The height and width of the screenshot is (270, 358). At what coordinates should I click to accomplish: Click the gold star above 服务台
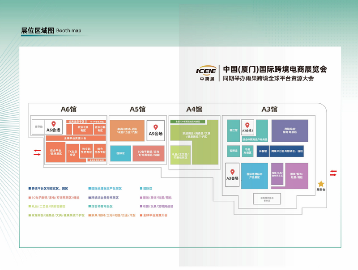click(x=321, y=184)
